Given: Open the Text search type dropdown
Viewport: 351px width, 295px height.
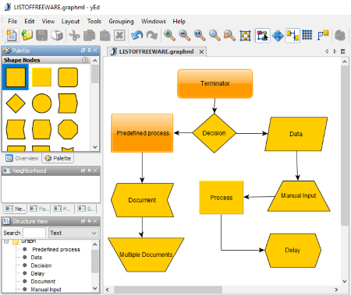Looking at the screenshot, I should pyautogui.click(x=73, y=233).
